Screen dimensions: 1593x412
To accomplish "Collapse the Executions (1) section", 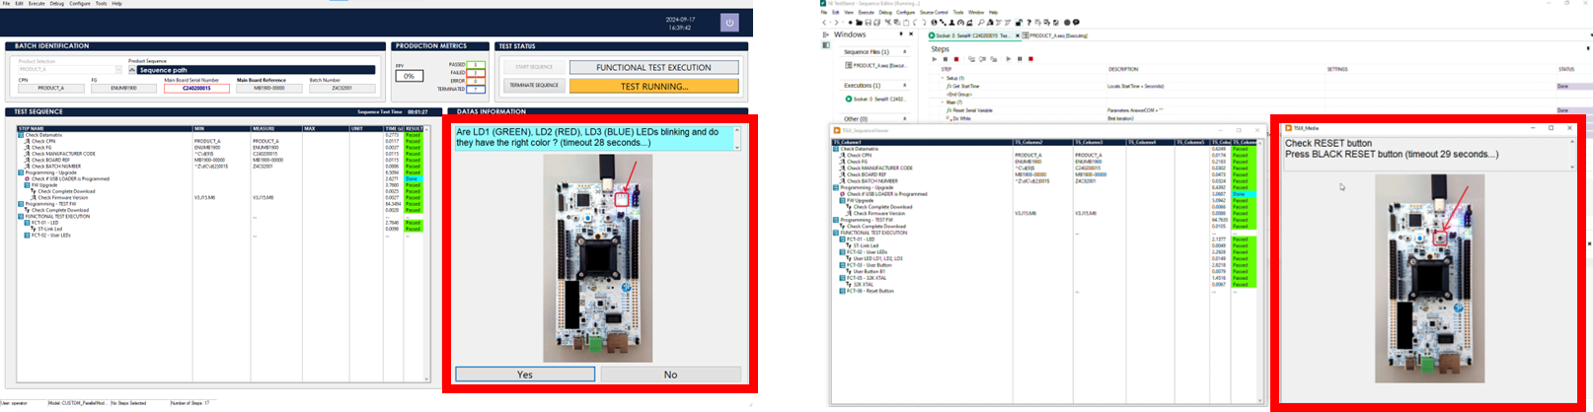I will (905, 86).
